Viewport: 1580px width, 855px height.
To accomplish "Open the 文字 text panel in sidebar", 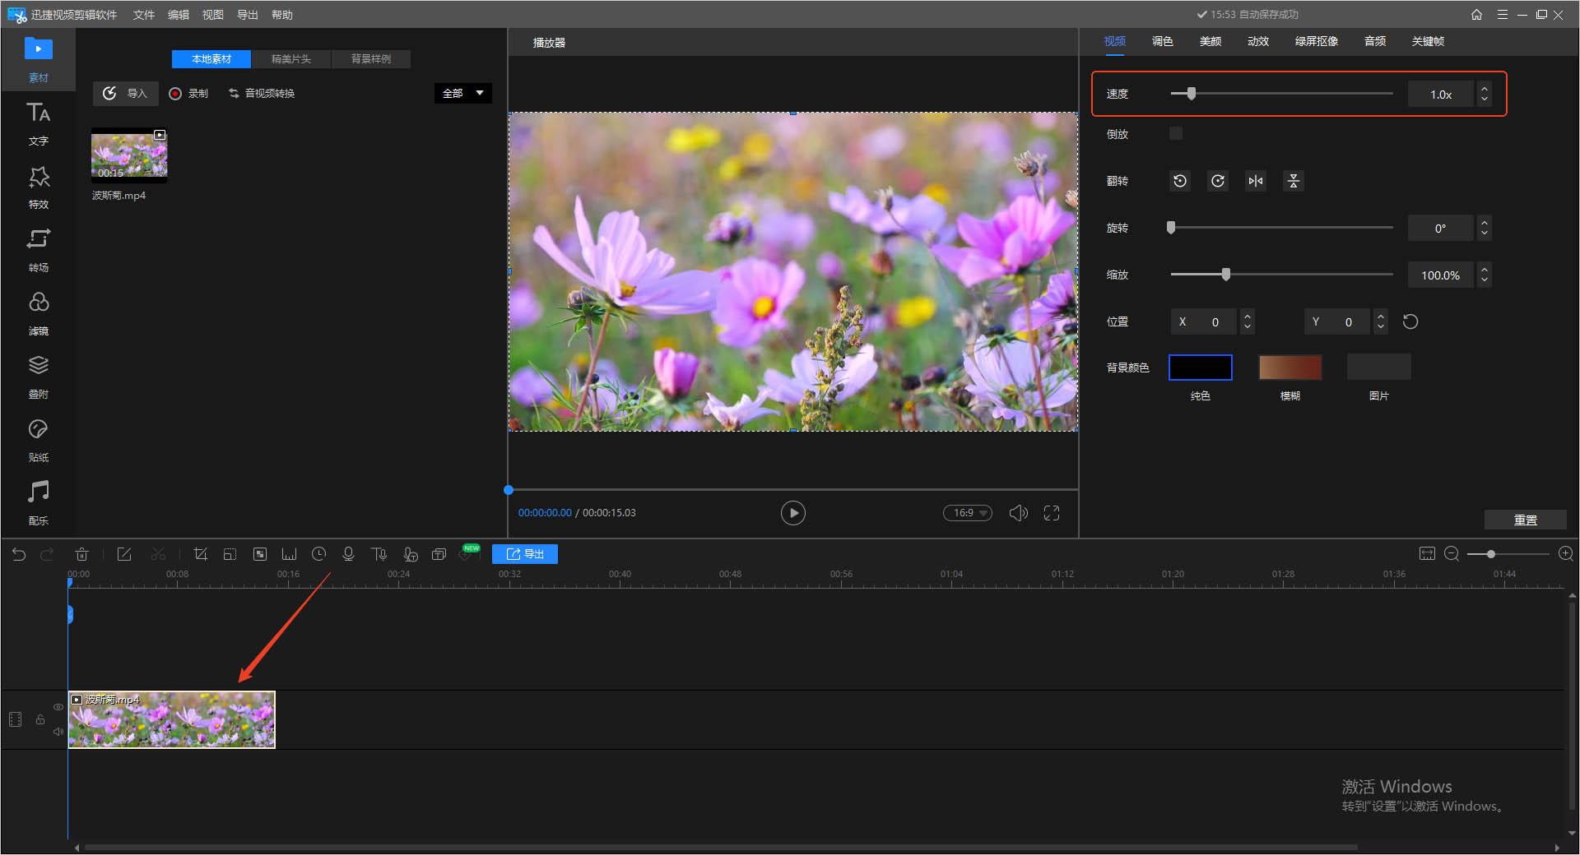I will pyautogui.click(x=38, y=123).
